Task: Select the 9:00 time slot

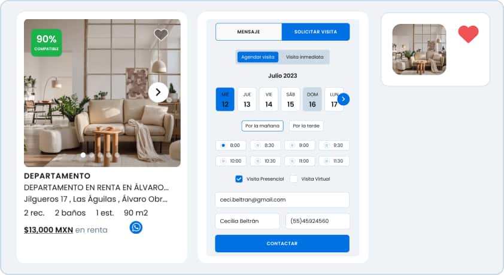Action: [300, 145]
